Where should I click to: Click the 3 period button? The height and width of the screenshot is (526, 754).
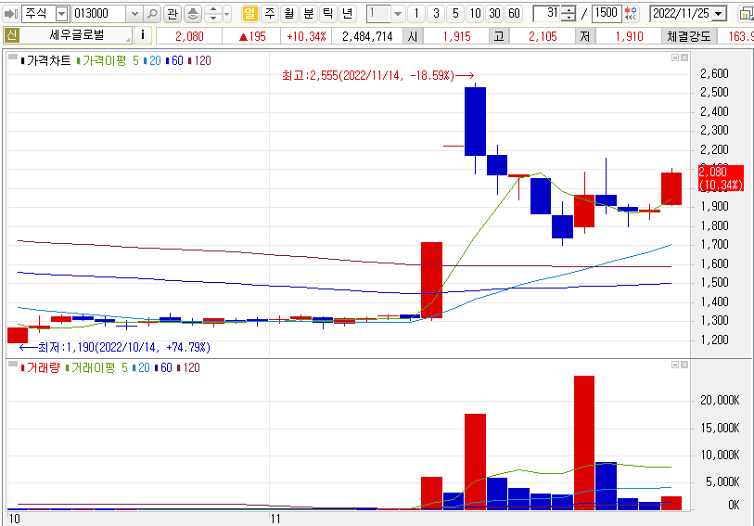[436, 14]
